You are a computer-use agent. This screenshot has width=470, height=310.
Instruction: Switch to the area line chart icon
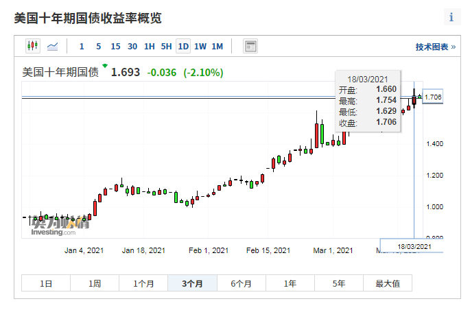(53, 47)
